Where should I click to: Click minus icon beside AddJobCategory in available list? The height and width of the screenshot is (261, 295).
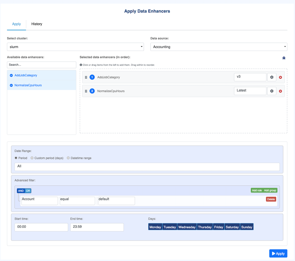[11, 75]
